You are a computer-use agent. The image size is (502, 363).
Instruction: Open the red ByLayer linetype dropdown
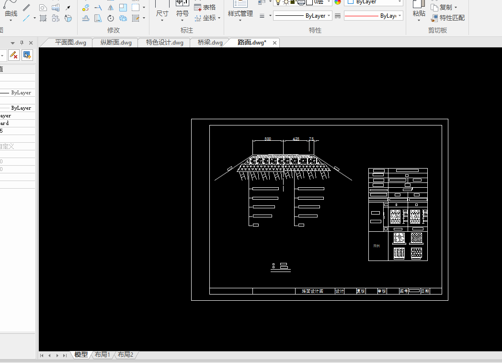373,16
